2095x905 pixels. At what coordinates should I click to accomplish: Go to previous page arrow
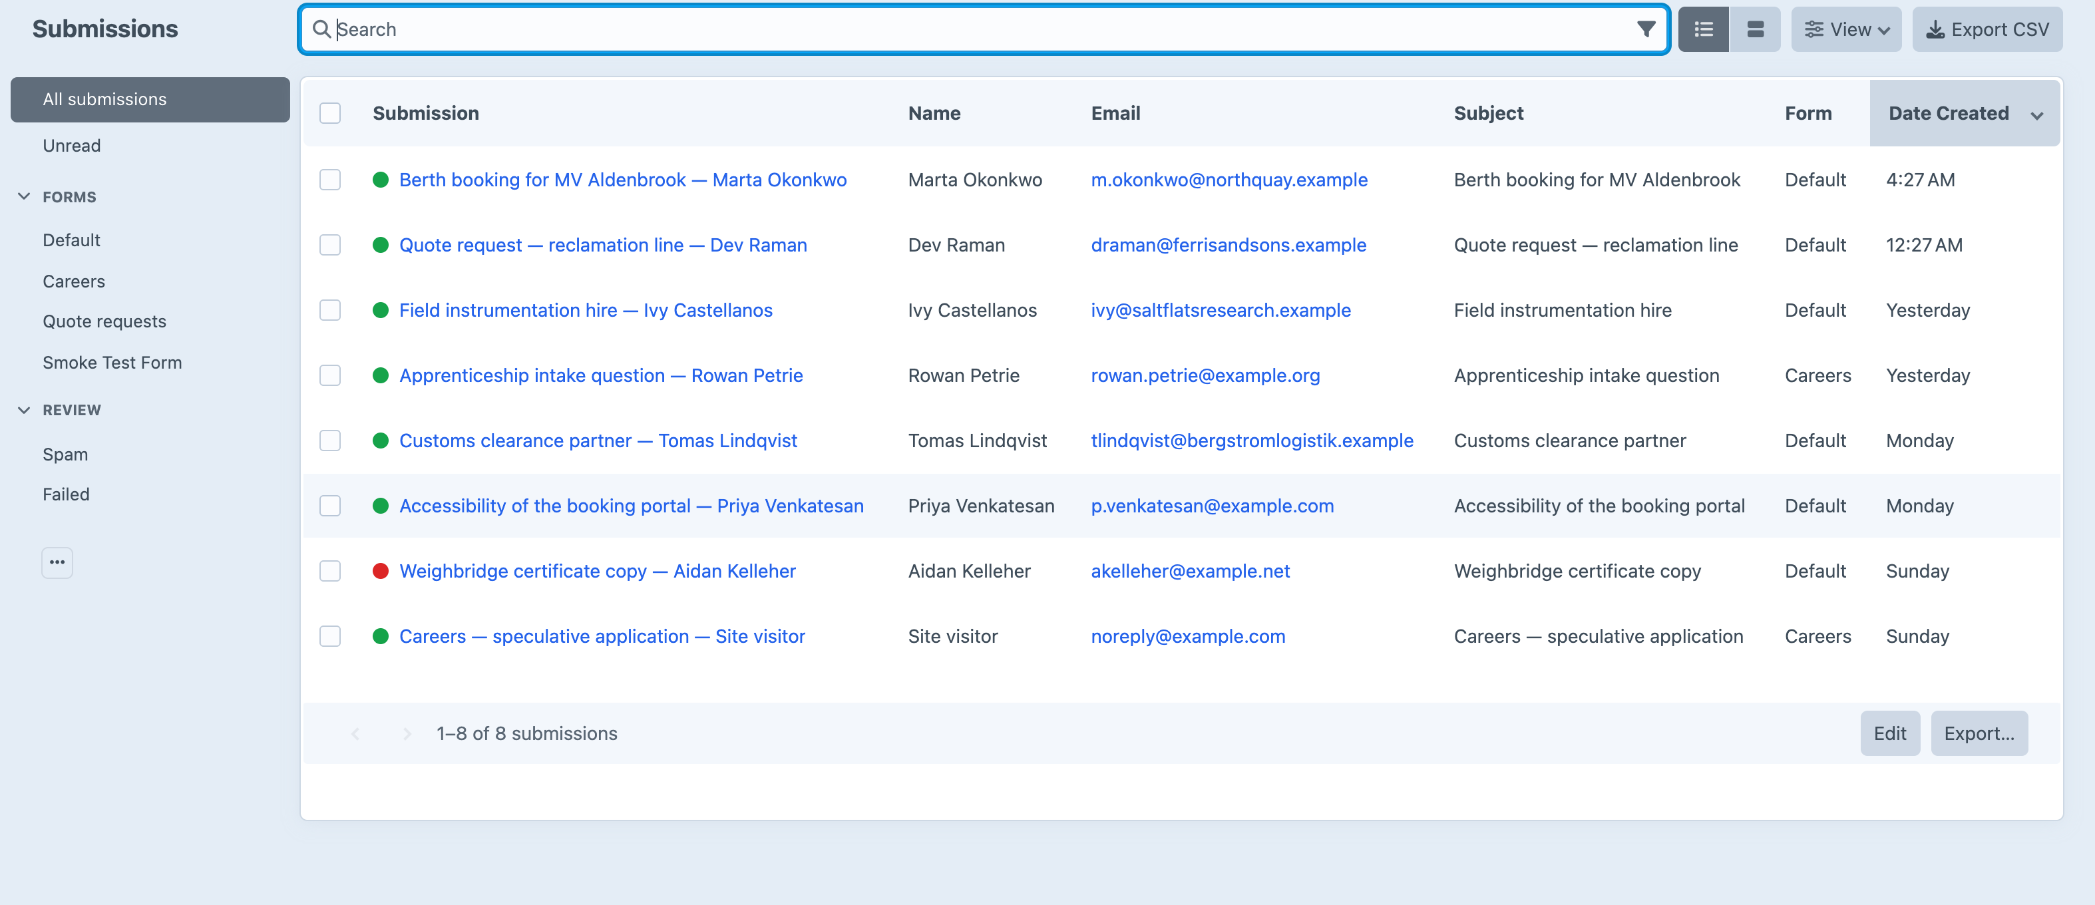click(355, 733)
